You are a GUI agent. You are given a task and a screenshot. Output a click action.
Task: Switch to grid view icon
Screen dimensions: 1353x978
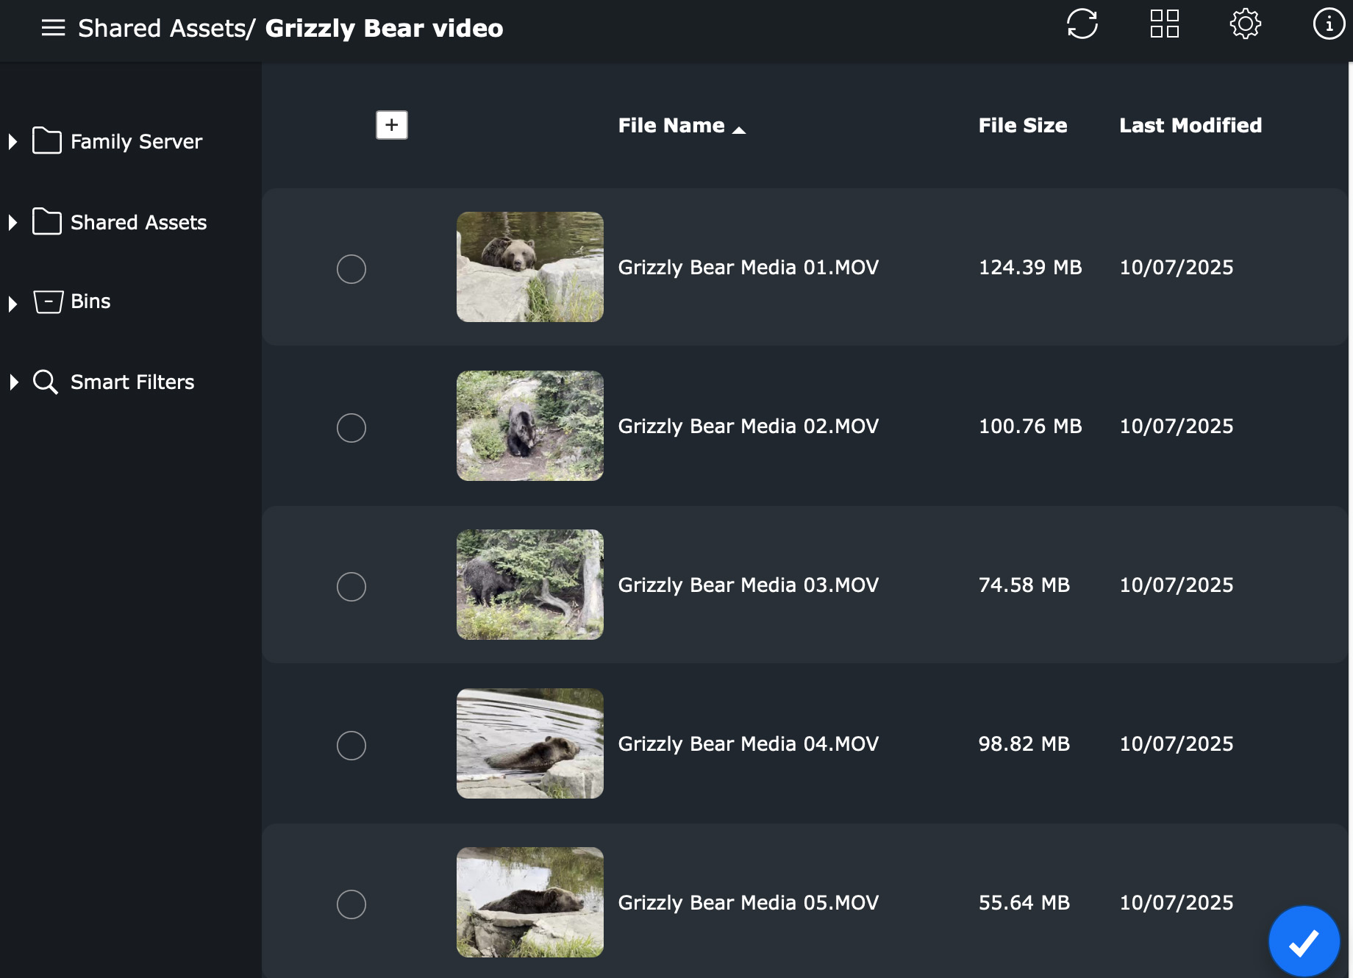tap(1164, 24)
